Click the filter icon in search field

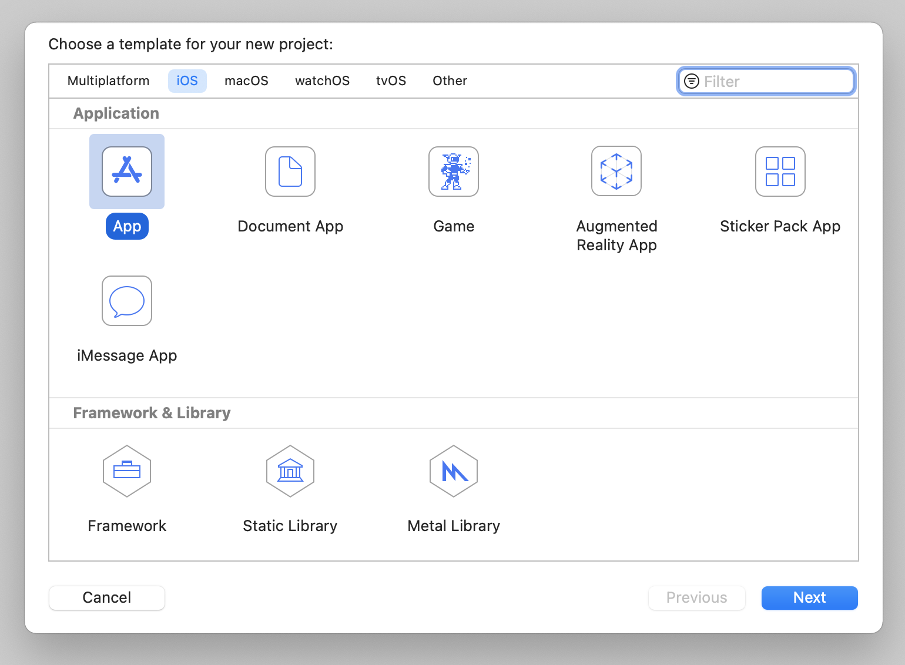click(692, 81)
